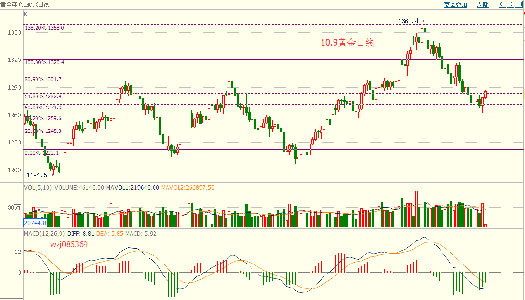Select the 10.9黄金日线 text annotation

pyautogui.click(x=347, y=43)
